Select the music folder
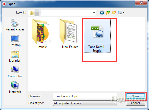 click(42, 34)
